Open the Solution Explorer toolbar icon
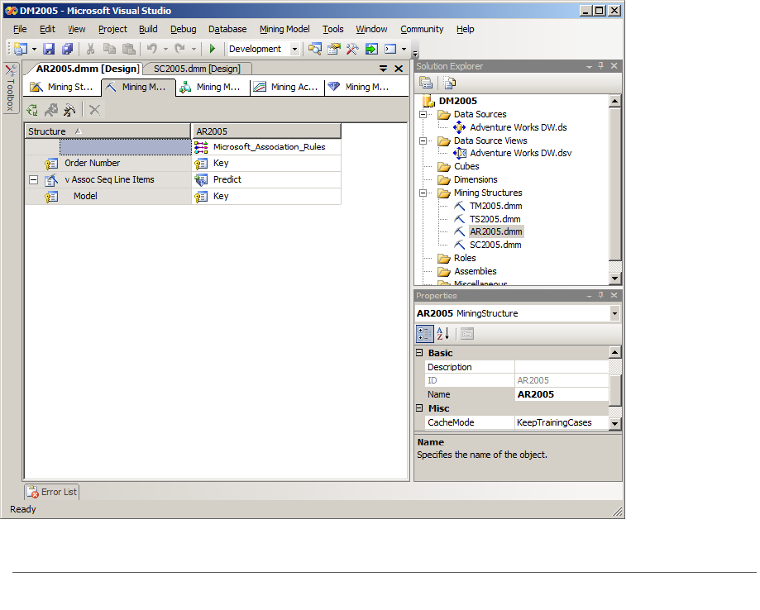Viewport: 760px width, 610px height. 315,49
